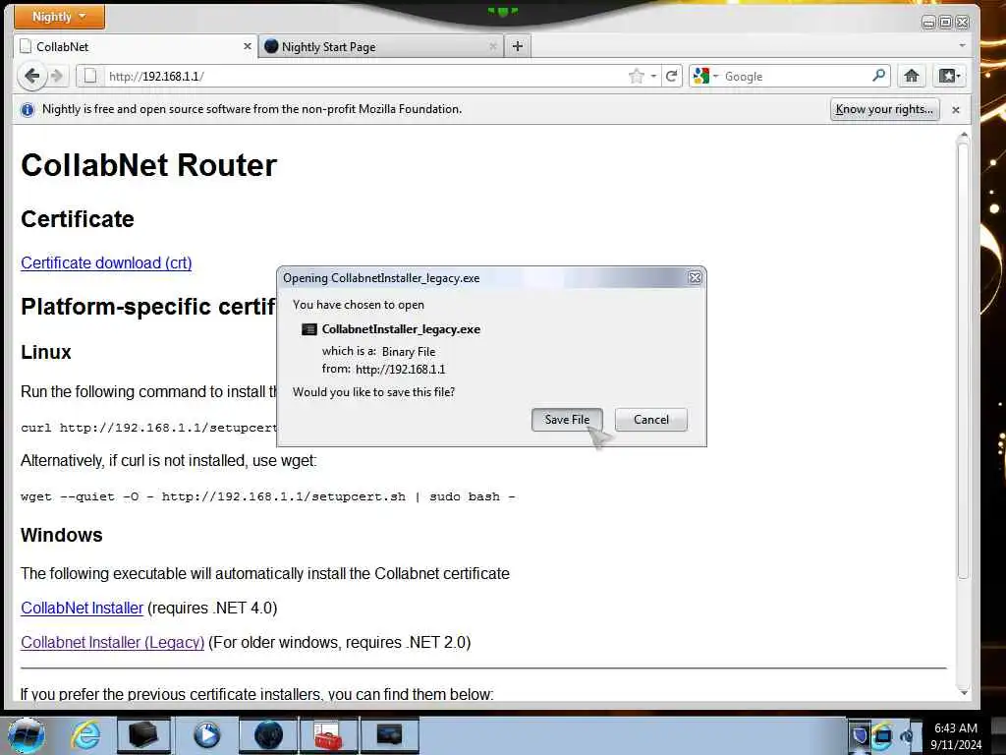Open search engine selector dropdown arrow
Viewport: 1006px width, 755px height.
715,76
